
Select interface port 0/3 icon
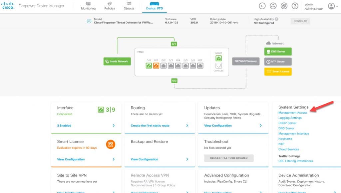tap(171, 66)
